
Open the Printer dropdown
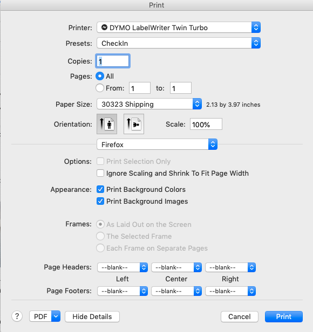[179, 27]
